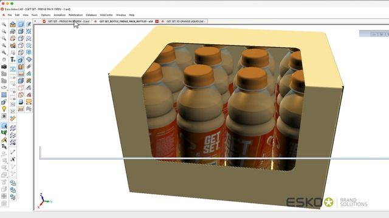Click the topmost zoom magnifier tool
Screen dimensions: 389x218
pos(4,24)
